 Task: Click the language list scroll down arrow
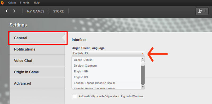coord(143,87)
